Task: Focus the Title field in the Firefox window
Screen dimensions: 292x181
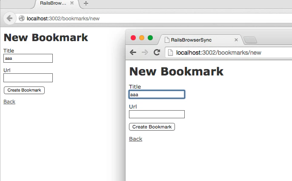Action: click(28, 58)
